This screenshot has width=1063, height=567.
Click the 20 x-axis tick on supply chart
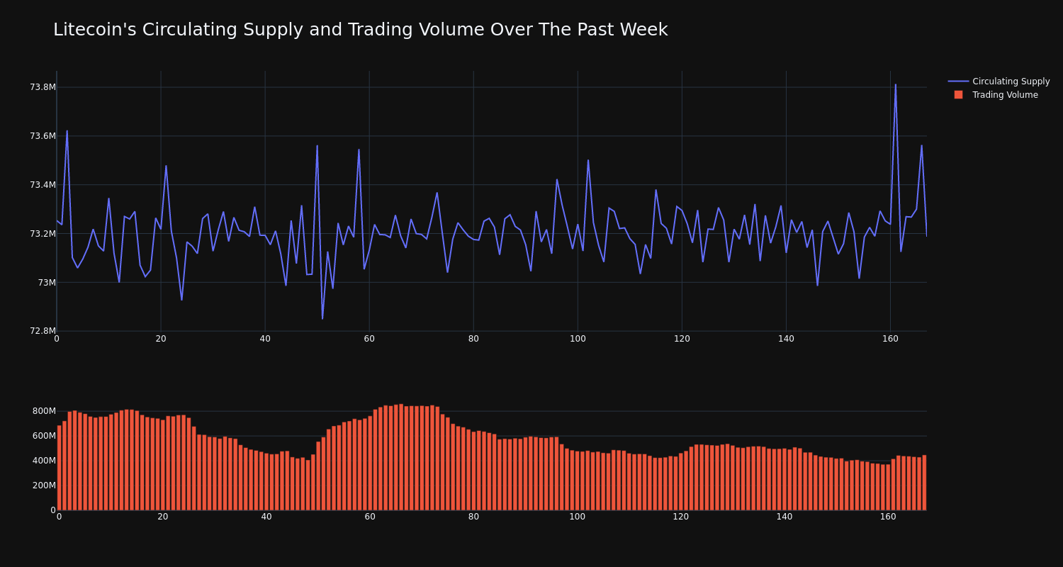(x=161, y=339)
